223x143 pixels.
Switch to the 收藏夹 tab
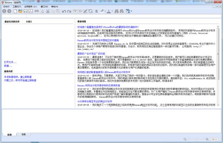29,22
